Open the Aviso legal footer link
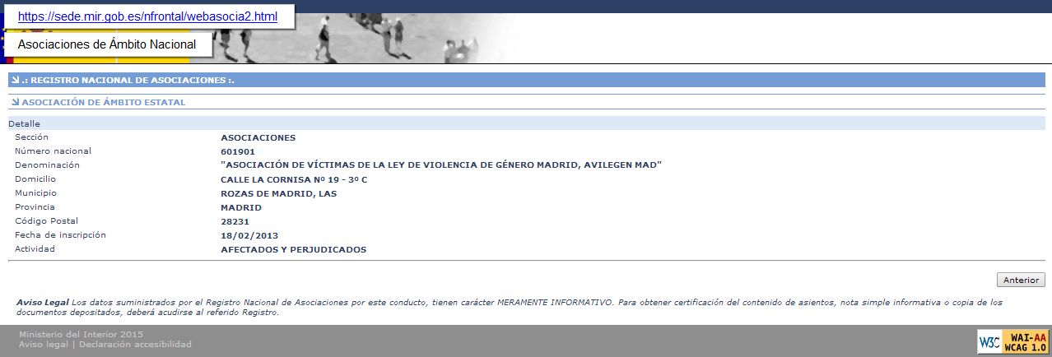This screenshot has width=1052, height=357. (44, 344)
